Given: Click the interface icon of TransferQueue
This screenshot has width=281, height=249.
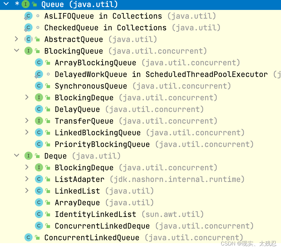Looking at the screenshot, I should click(x=39, y=121).
